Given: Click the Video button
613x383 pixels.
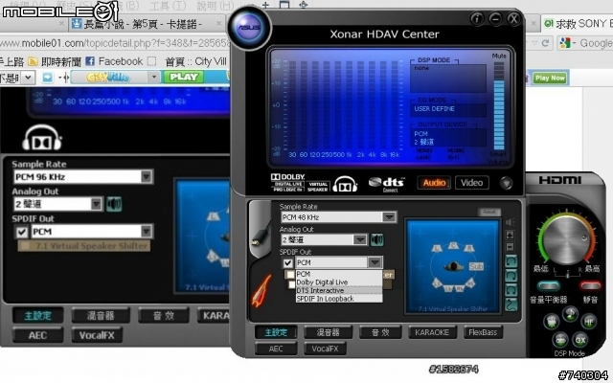Looking at the screenshot, I should (471, 183).
